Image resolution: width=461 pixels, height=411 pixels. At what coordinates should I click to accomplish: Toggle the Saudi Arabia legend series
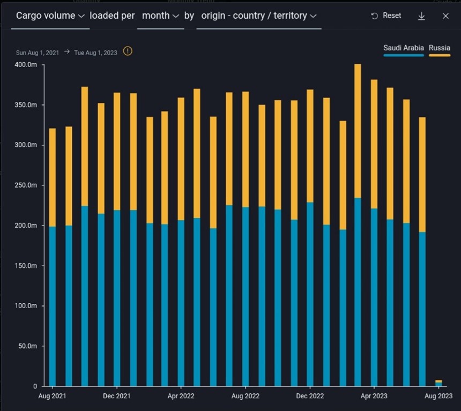[403, 48]
